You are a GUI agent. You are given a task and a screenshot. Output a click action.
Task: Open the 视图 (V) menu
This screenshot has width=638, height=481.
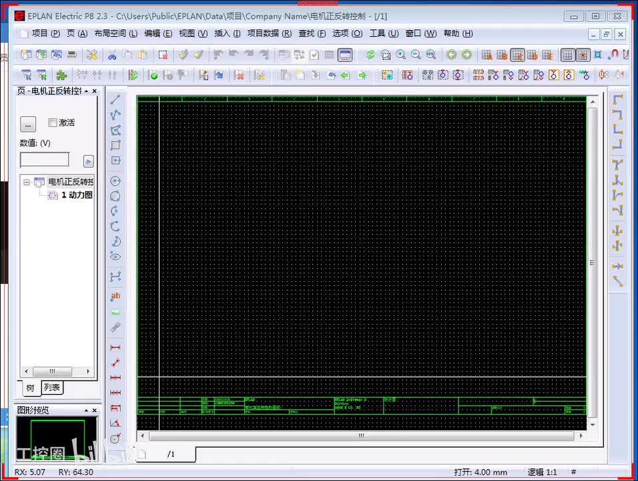click(x=194, y=33)
